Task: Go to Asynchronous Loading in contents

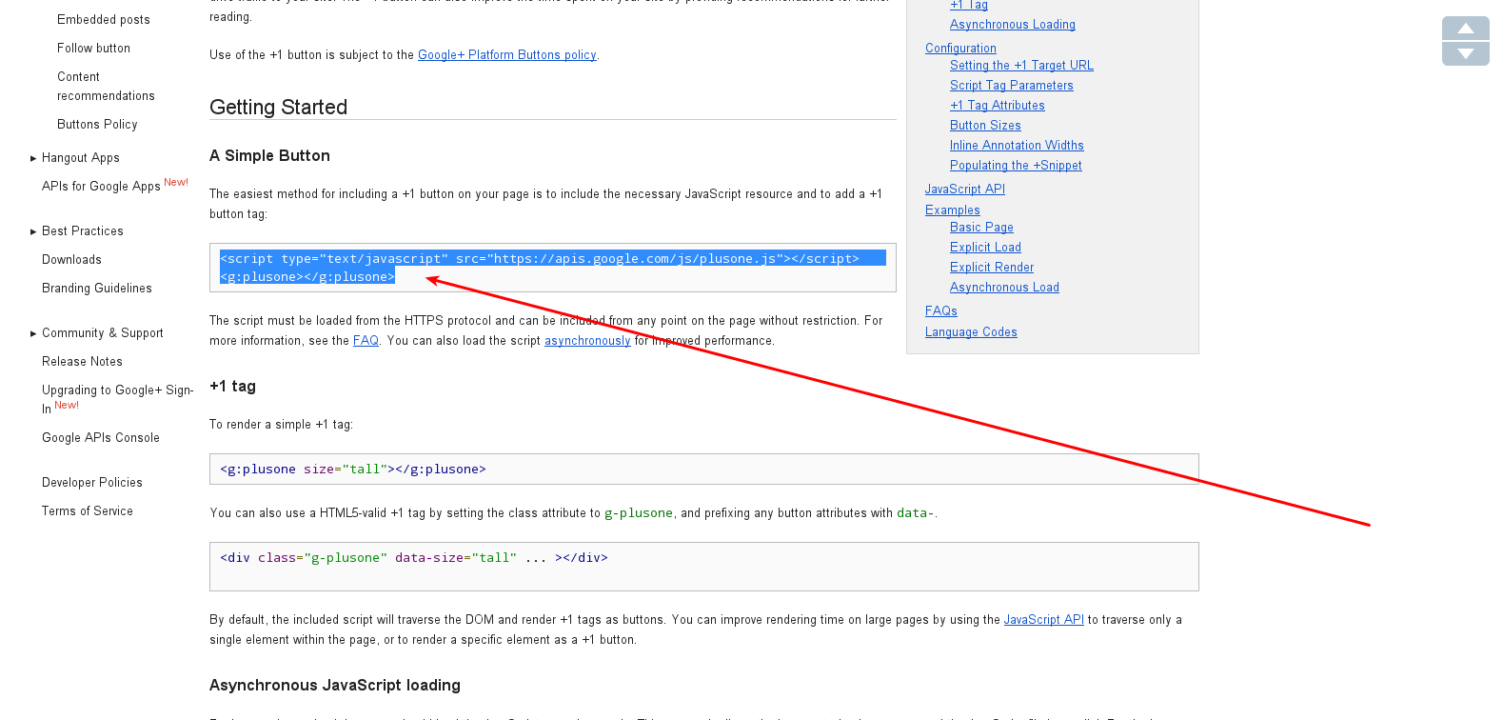Action: pyautogui.click(x=1013, y=25)
